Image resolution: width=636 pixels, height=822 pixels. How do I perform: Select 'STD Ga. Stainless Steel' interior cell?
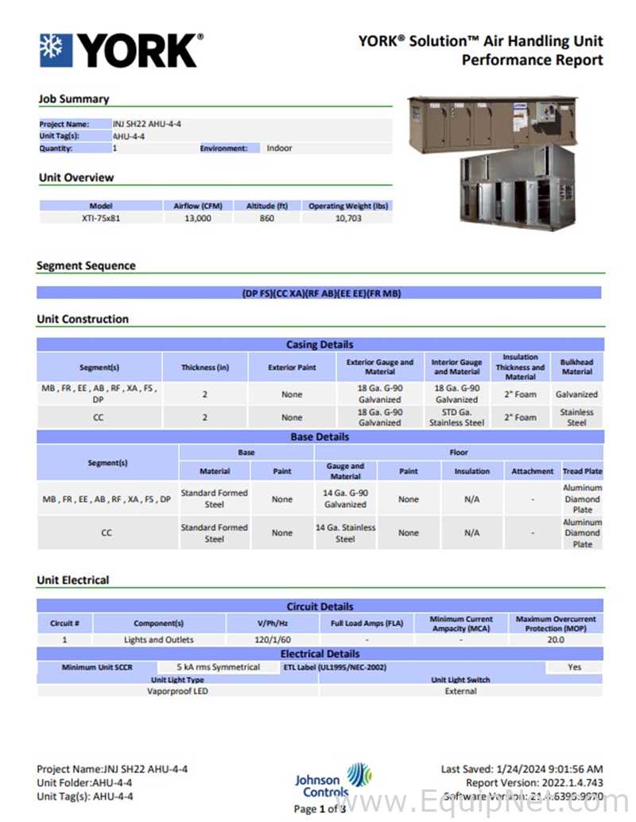click(456, 417)
